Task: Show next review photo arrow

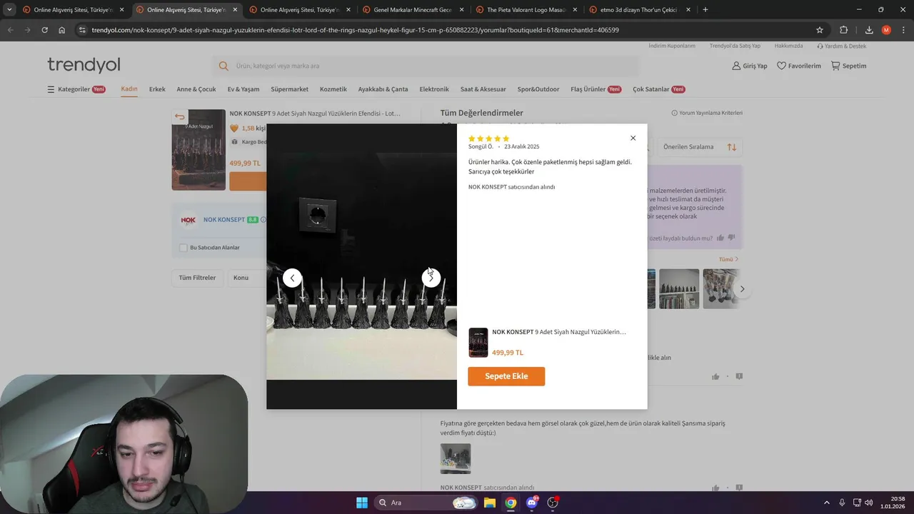Action: coord(431,278)
